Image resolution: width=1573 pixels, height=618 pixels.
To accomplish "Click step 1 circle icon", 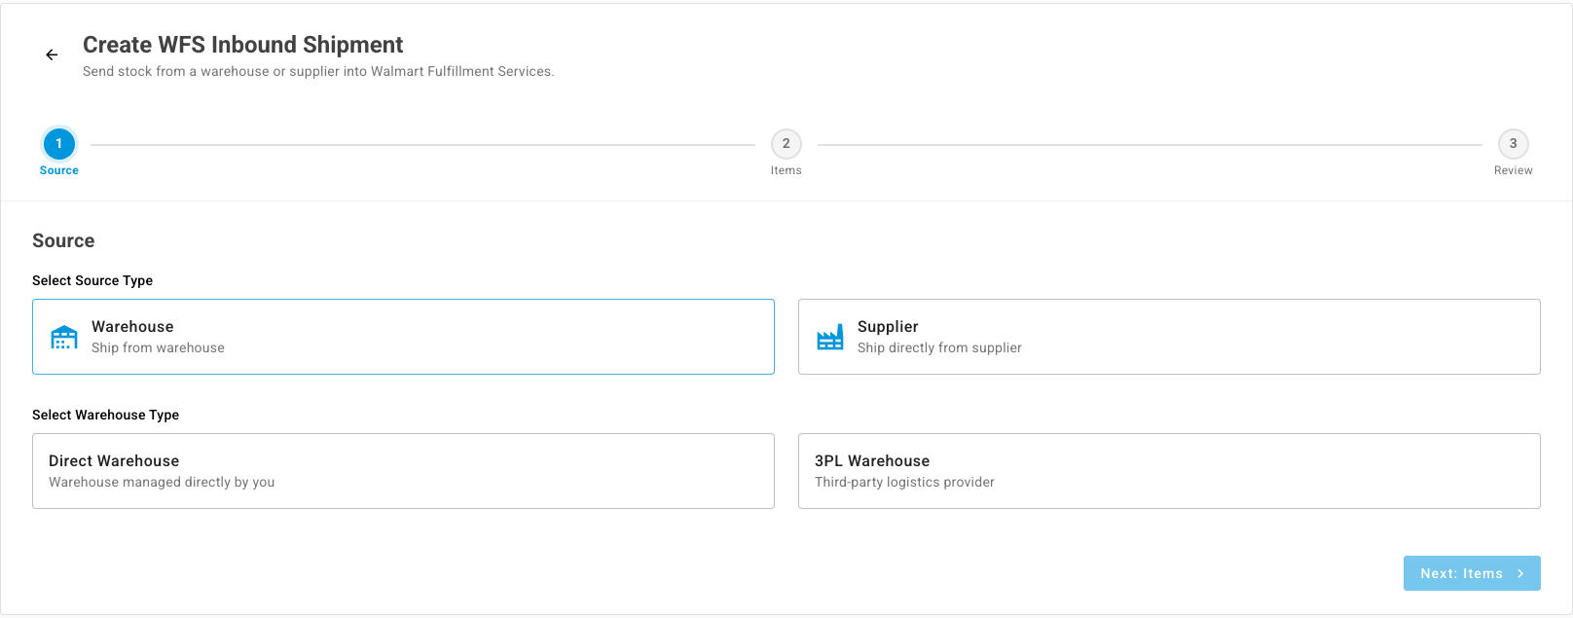I will (x=59, y=144).
